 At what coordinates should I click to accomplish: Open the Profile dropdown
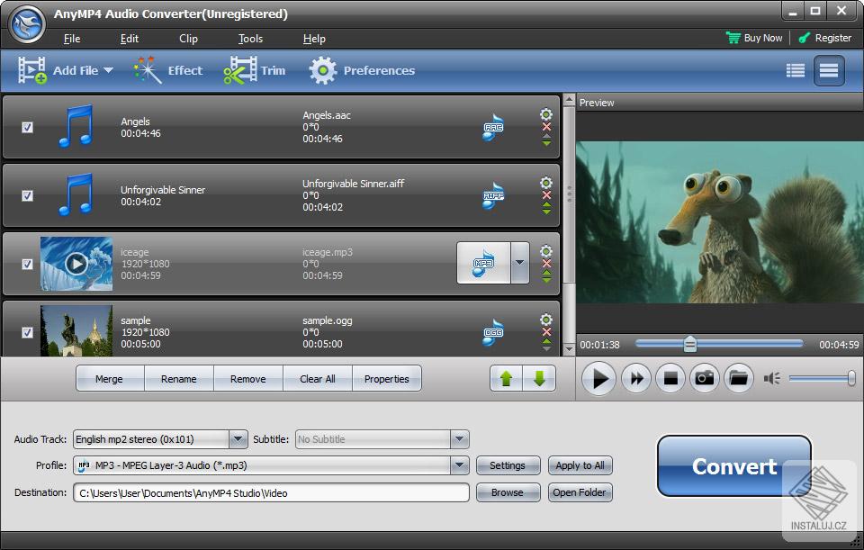tap(460, 466)
